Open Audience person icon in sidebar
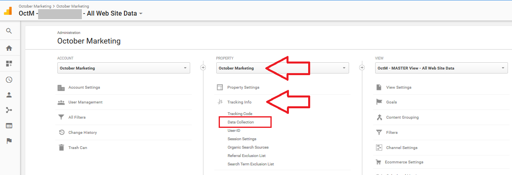The height and width of the screenshot is (175, 512). 9,95
